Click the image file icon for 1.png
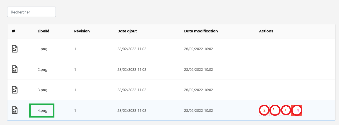 (15, 49)
